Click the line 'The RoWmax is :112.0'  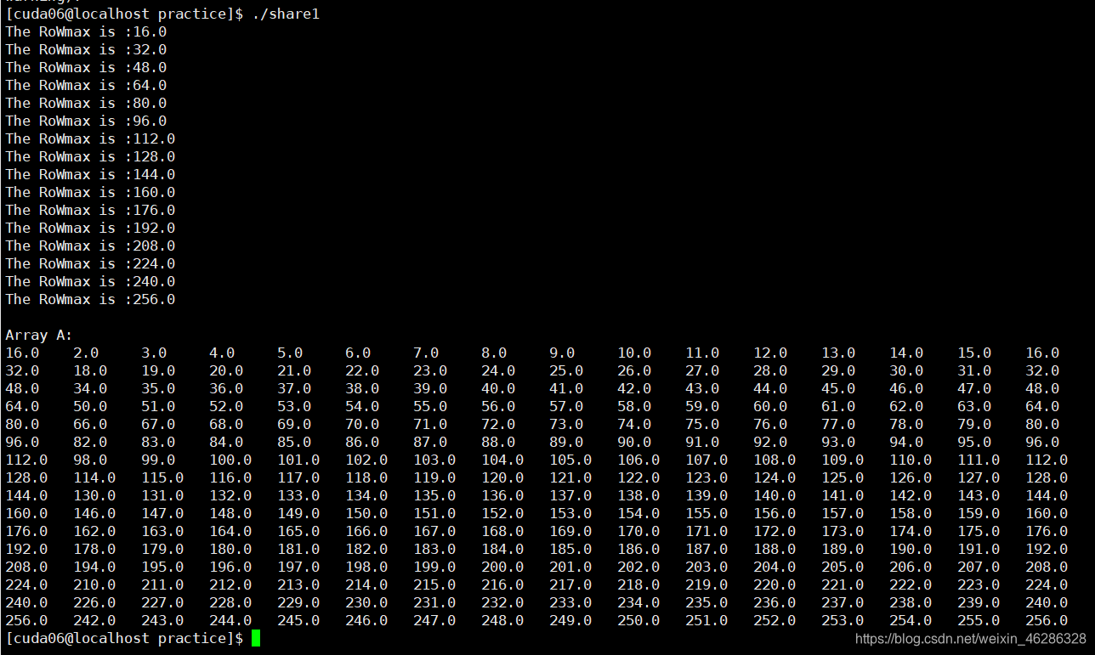[x=90, y=139]
